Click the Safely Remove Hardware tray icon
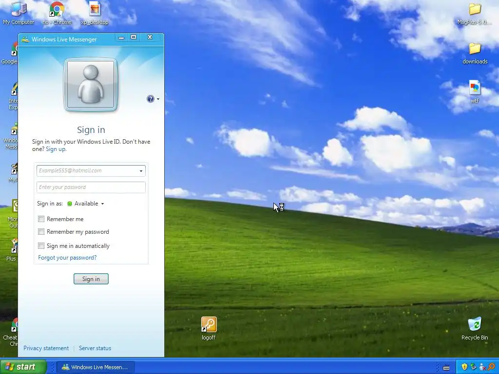Screen dimensions: 499x374 (473, 367)
